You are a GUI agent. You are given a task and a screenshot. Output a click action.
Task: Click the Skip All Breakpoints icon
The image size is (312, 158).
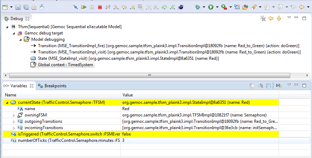tap(76, 7)
